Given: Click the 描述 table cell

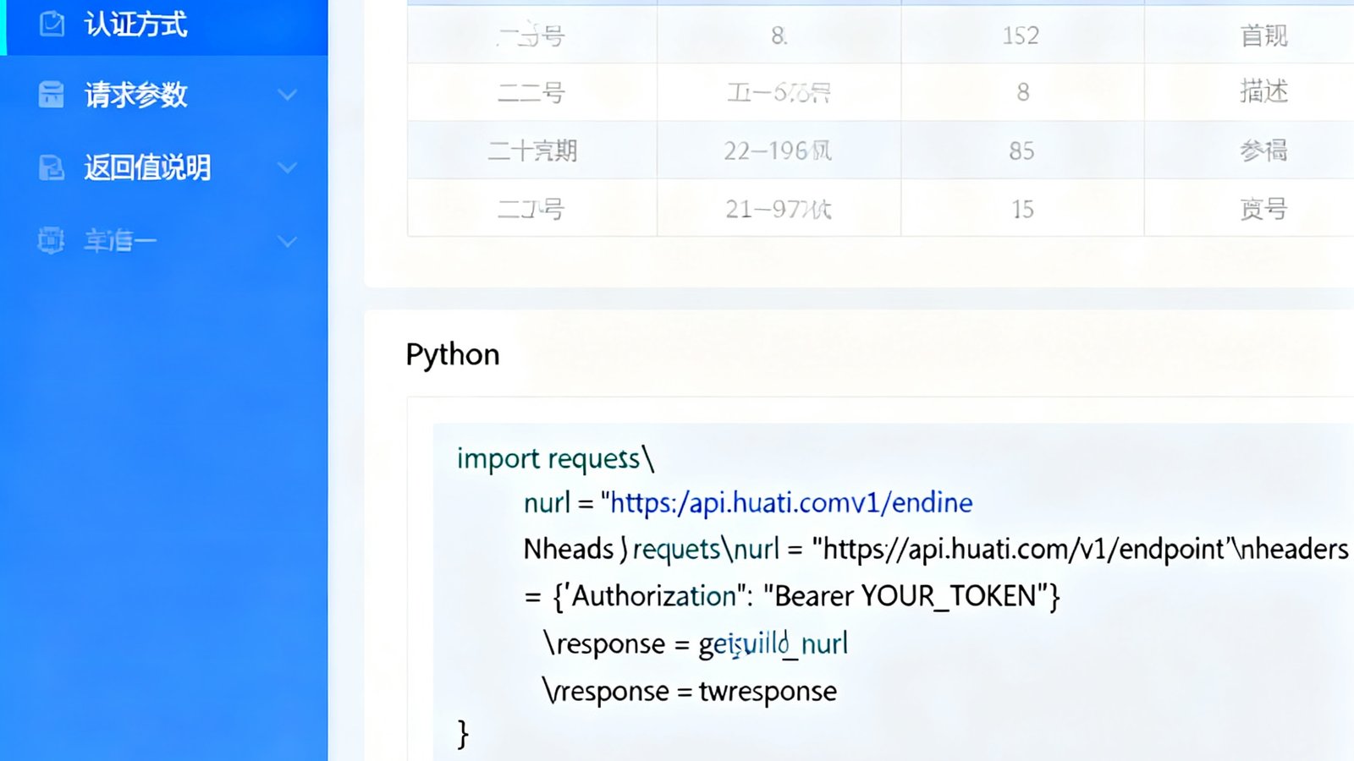Looking at the screenshot, I should click(1263, 91).
